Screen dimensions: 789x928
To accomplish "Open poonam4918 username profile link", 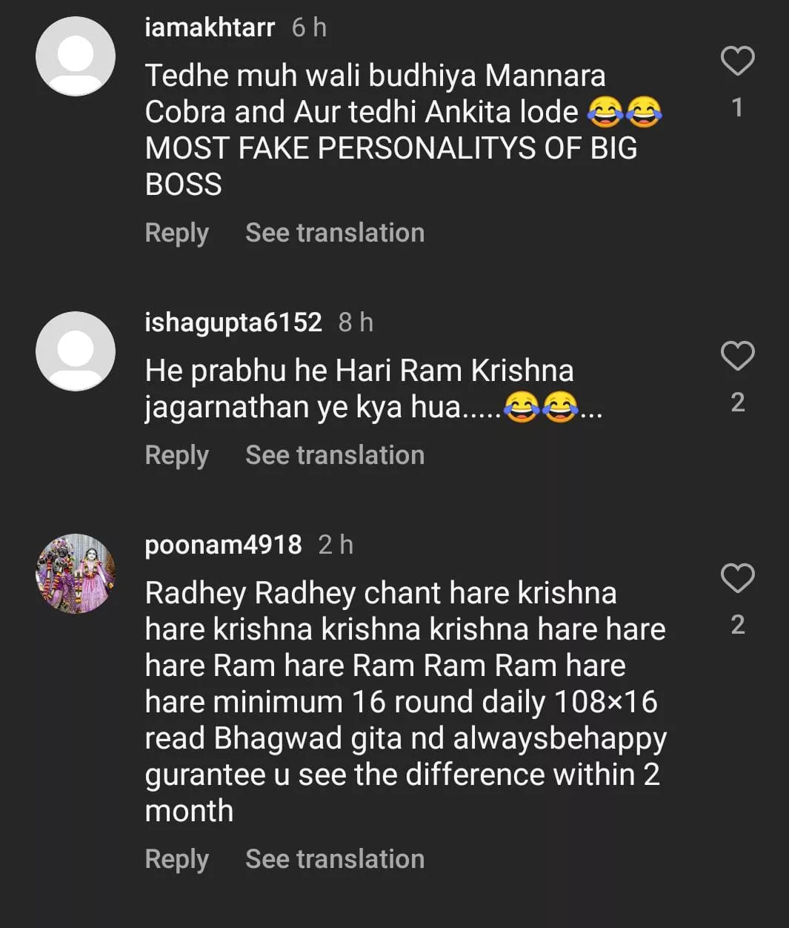I will click(223, 545).
